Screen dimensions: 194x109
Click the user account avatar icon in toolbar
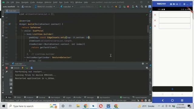click(x=150, y=7)
